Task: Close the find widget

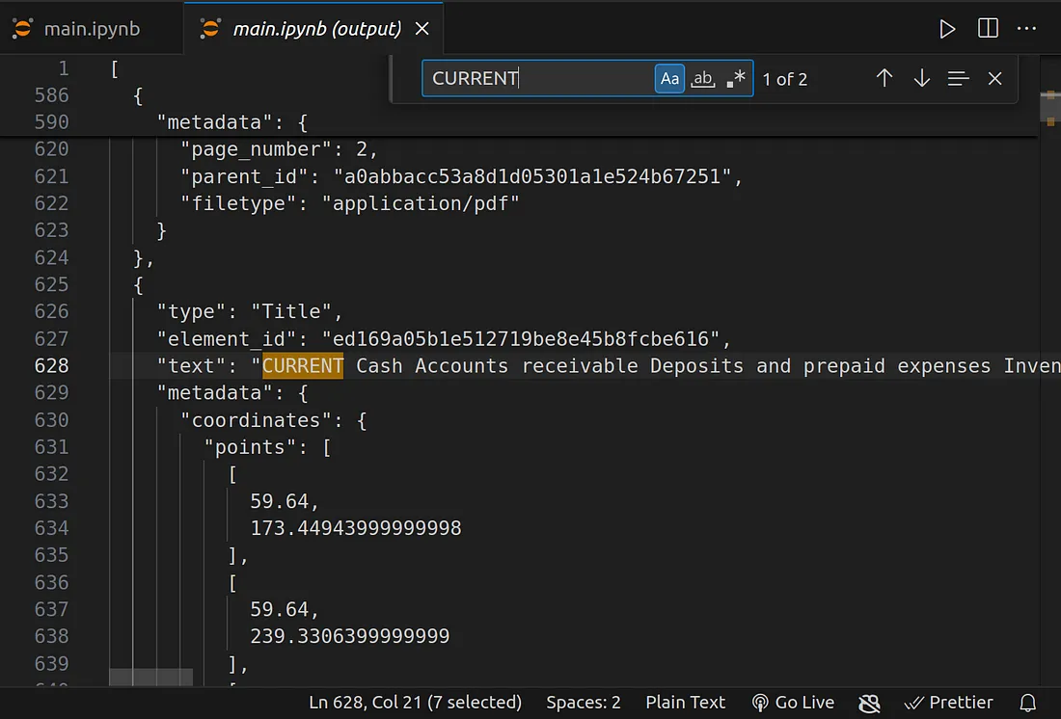Action: [995, 79]
